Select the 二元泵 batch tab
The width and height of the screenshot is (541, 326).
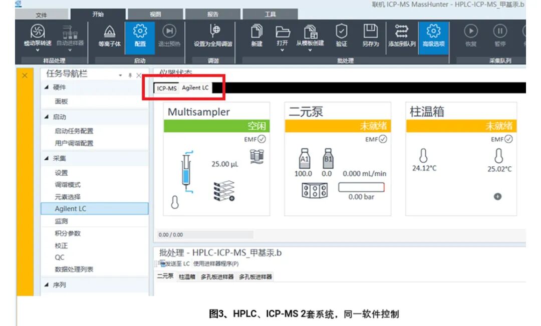(x=165, y=276)
